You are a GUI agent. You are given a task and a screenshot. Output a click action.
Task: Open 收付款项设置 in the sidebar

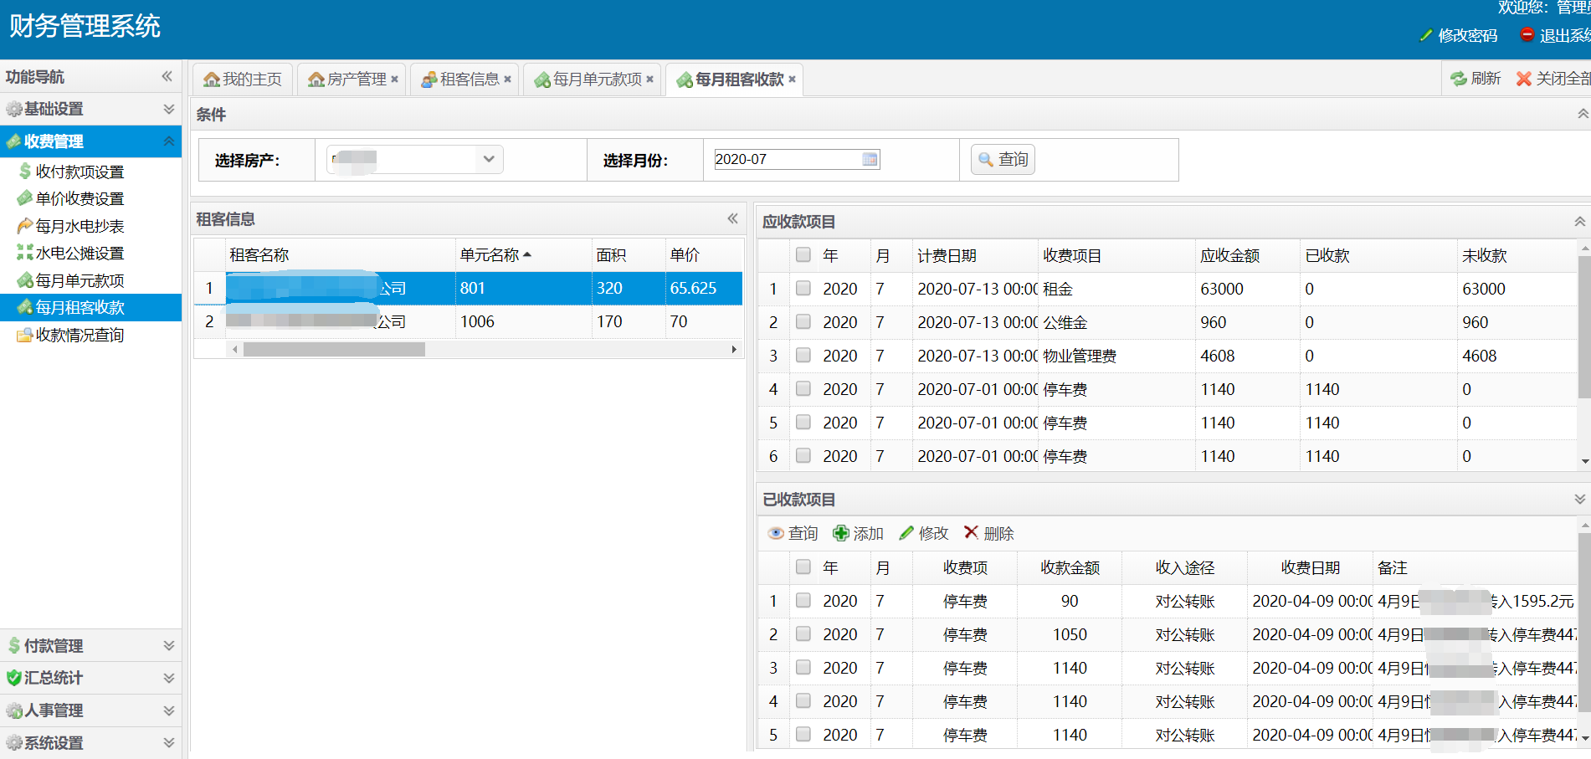71,172
